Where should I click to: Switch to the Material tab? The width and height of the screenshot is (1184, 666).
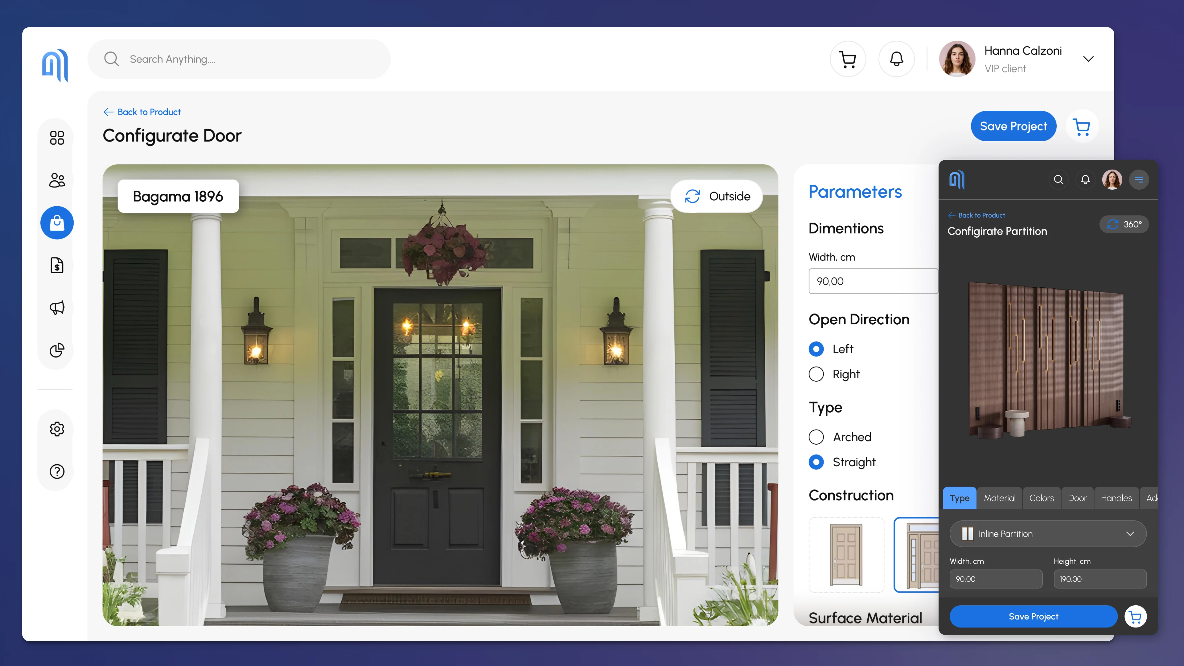point(999,498)
